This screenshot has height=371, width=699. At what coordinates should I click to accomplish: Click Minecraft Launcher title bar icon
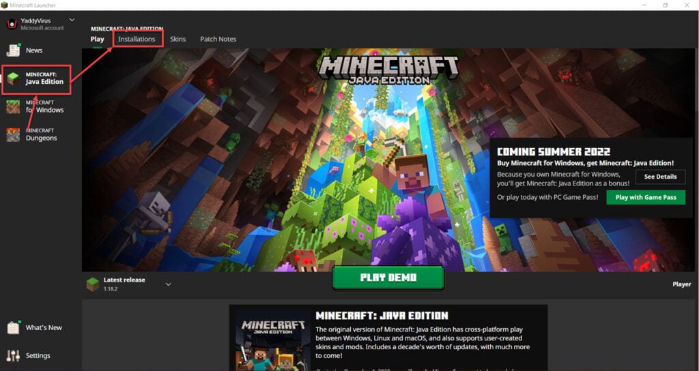click(4, 5)
